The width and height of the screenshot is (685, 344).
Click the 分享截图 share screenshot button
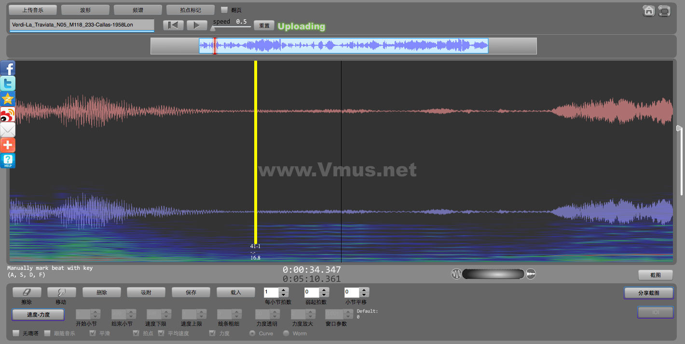coord(648,293)
